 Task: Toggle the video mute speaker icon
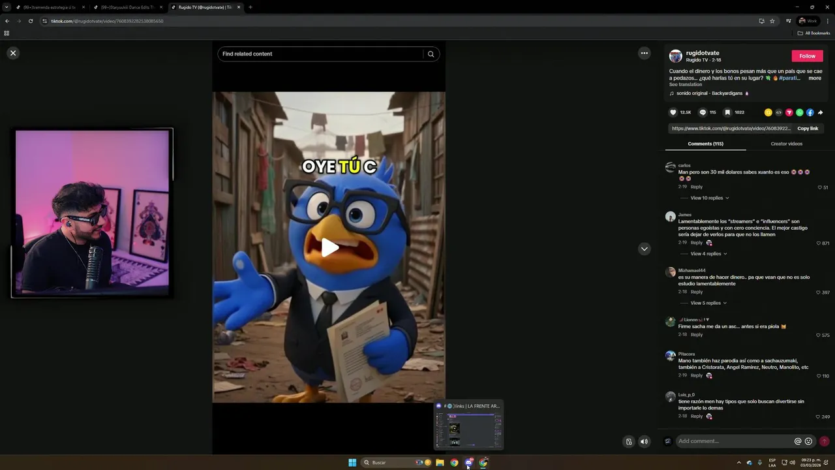[x=644, y=442]
